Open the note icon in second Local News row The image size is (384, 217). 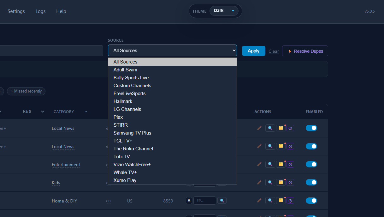point(281,146)
